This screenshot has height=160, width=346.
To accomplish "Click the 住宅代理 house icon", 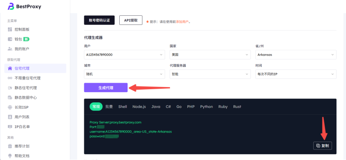I will click(x=10, y=68).
